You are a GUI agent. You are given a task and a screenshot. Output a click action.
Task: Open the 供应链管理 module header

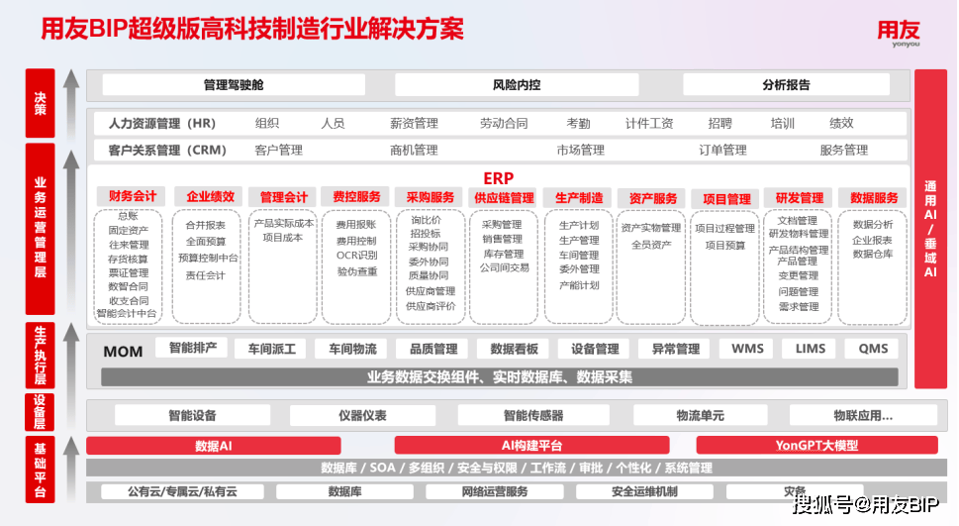504,198
